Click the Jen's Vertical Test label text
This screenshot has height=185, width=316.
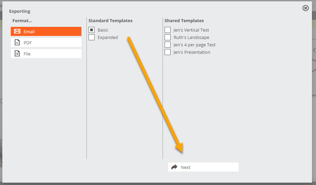[191, 30]
